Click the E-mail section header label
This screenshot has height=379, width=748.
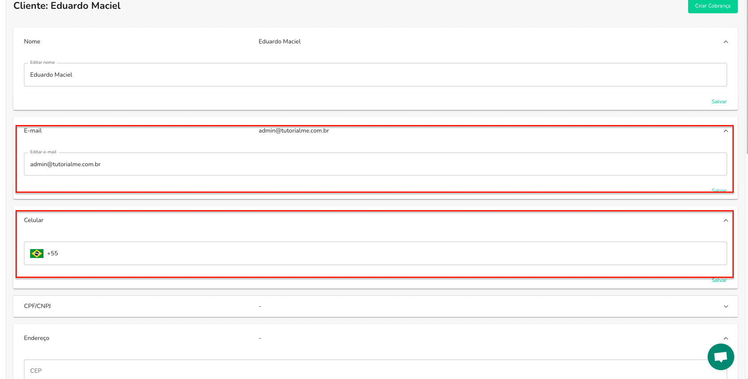point(33,131)
